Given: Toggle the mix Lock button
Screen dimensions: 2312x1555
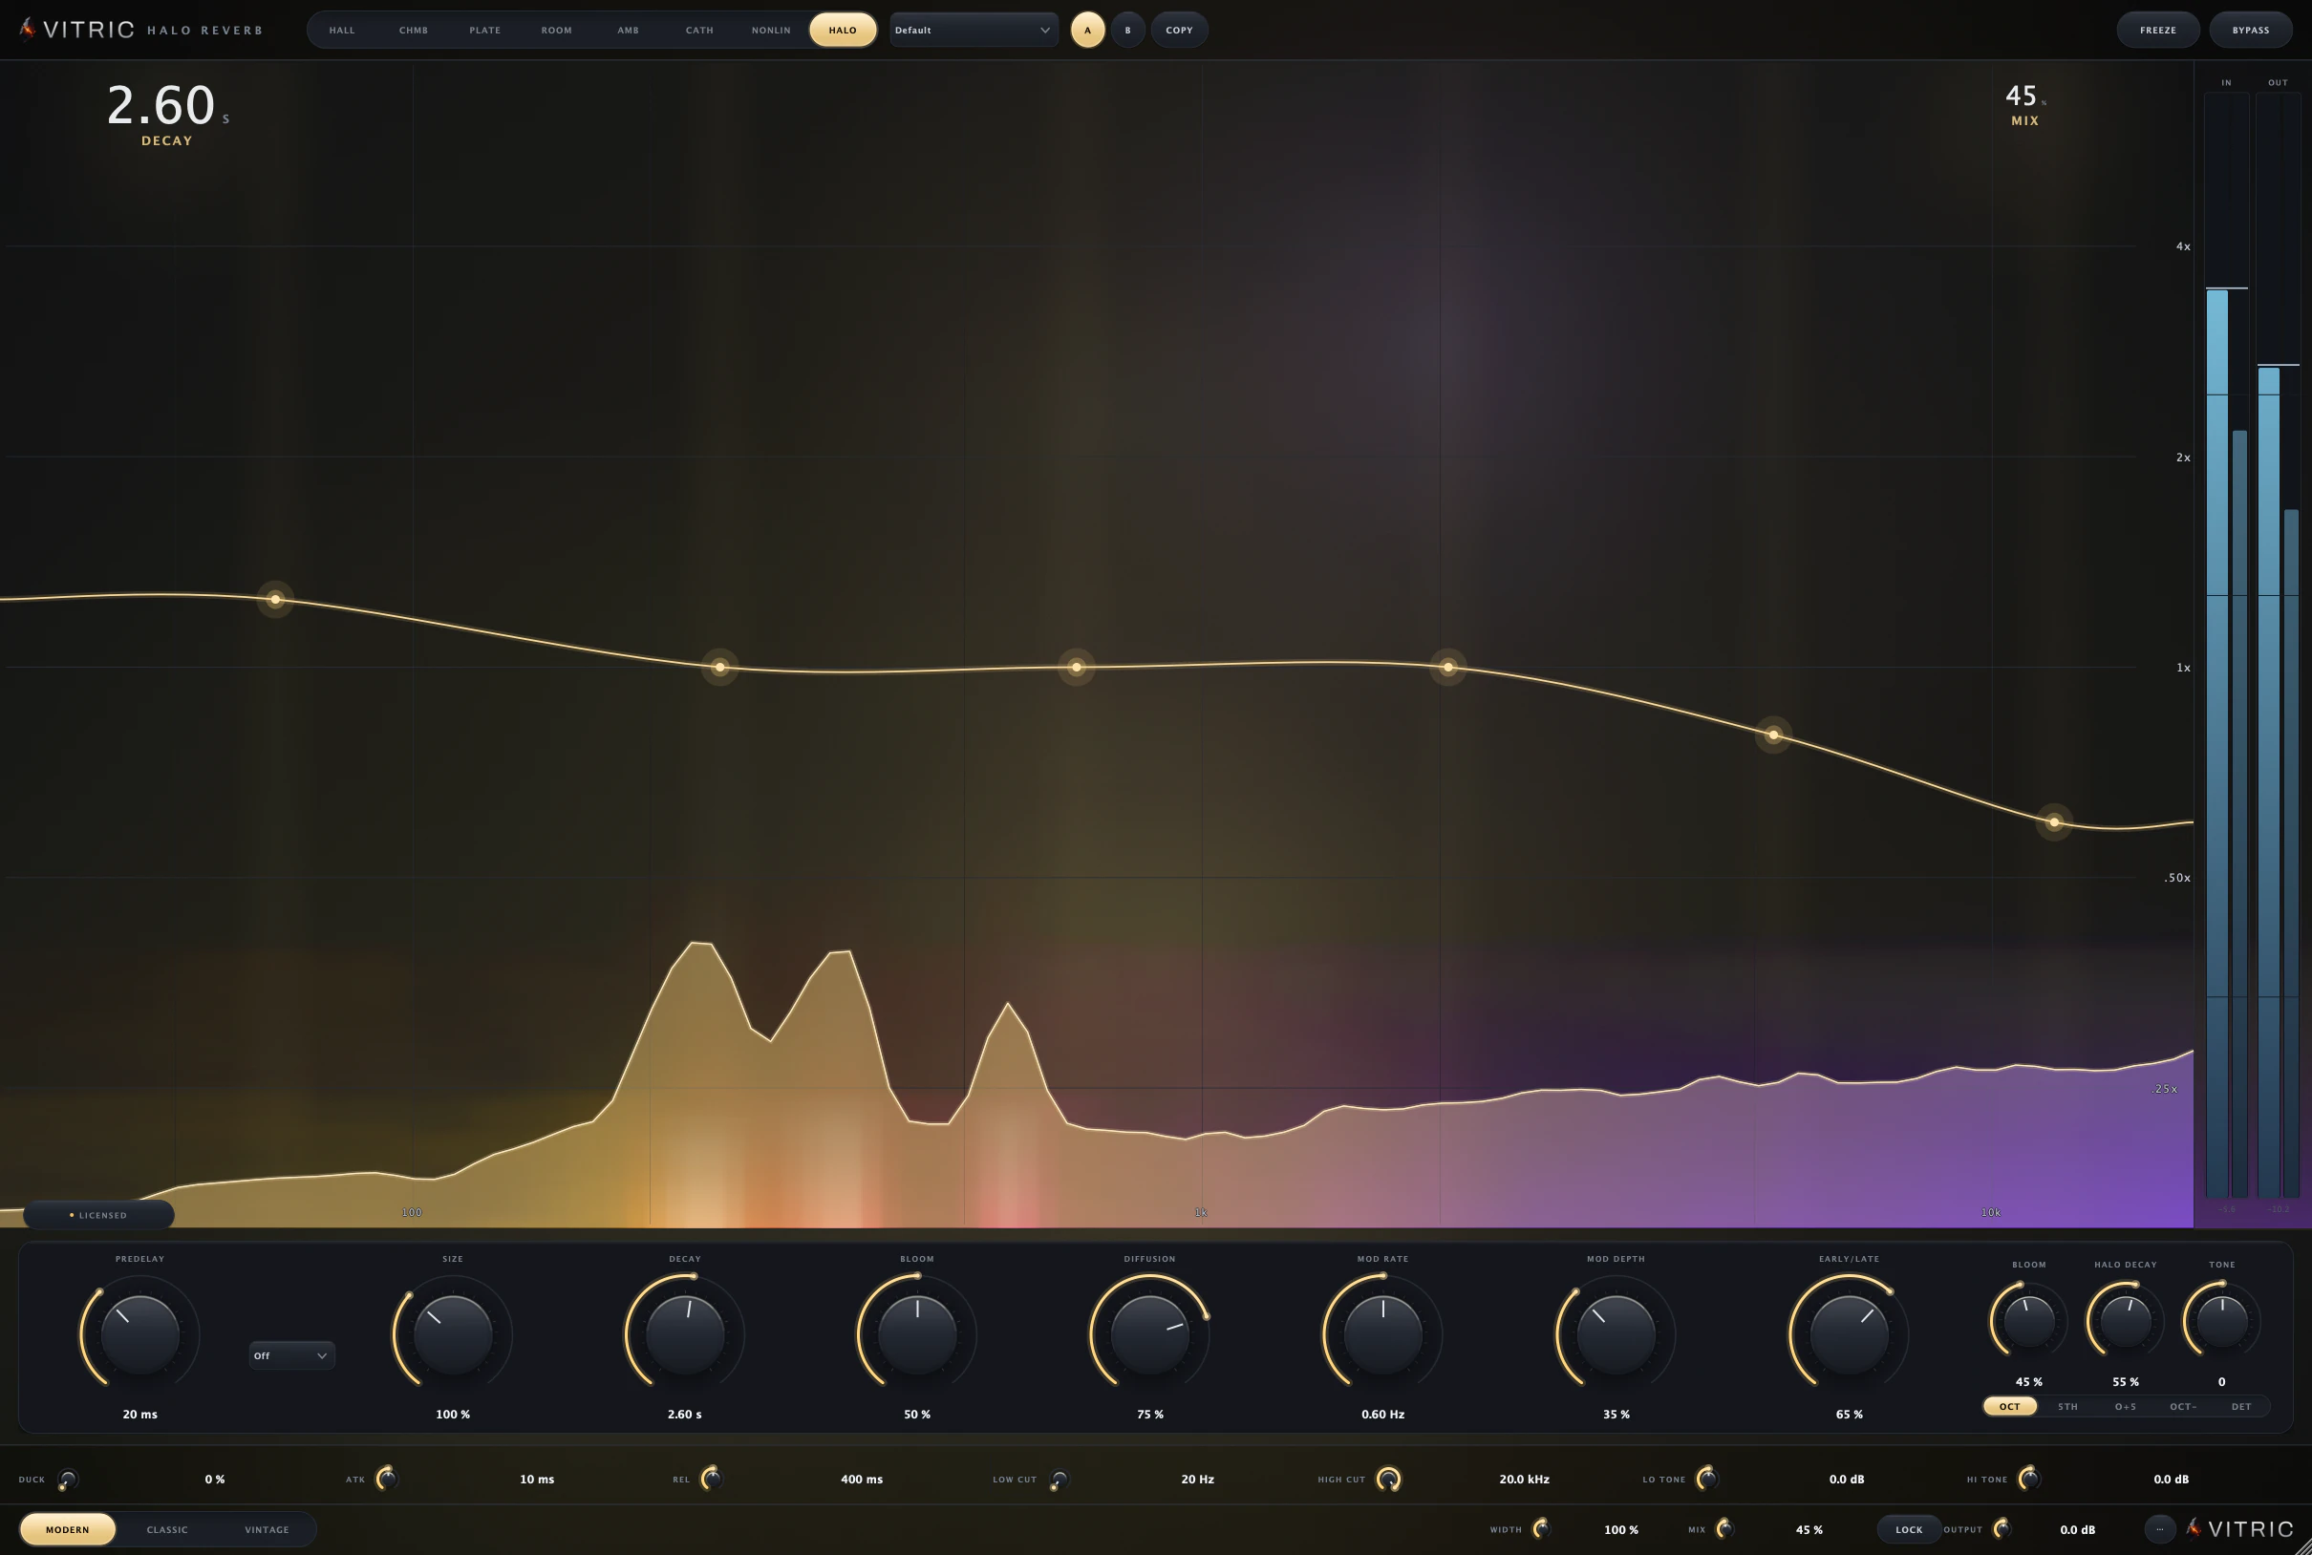Looking at the screenshot, I should [x=1908, y=1529].
